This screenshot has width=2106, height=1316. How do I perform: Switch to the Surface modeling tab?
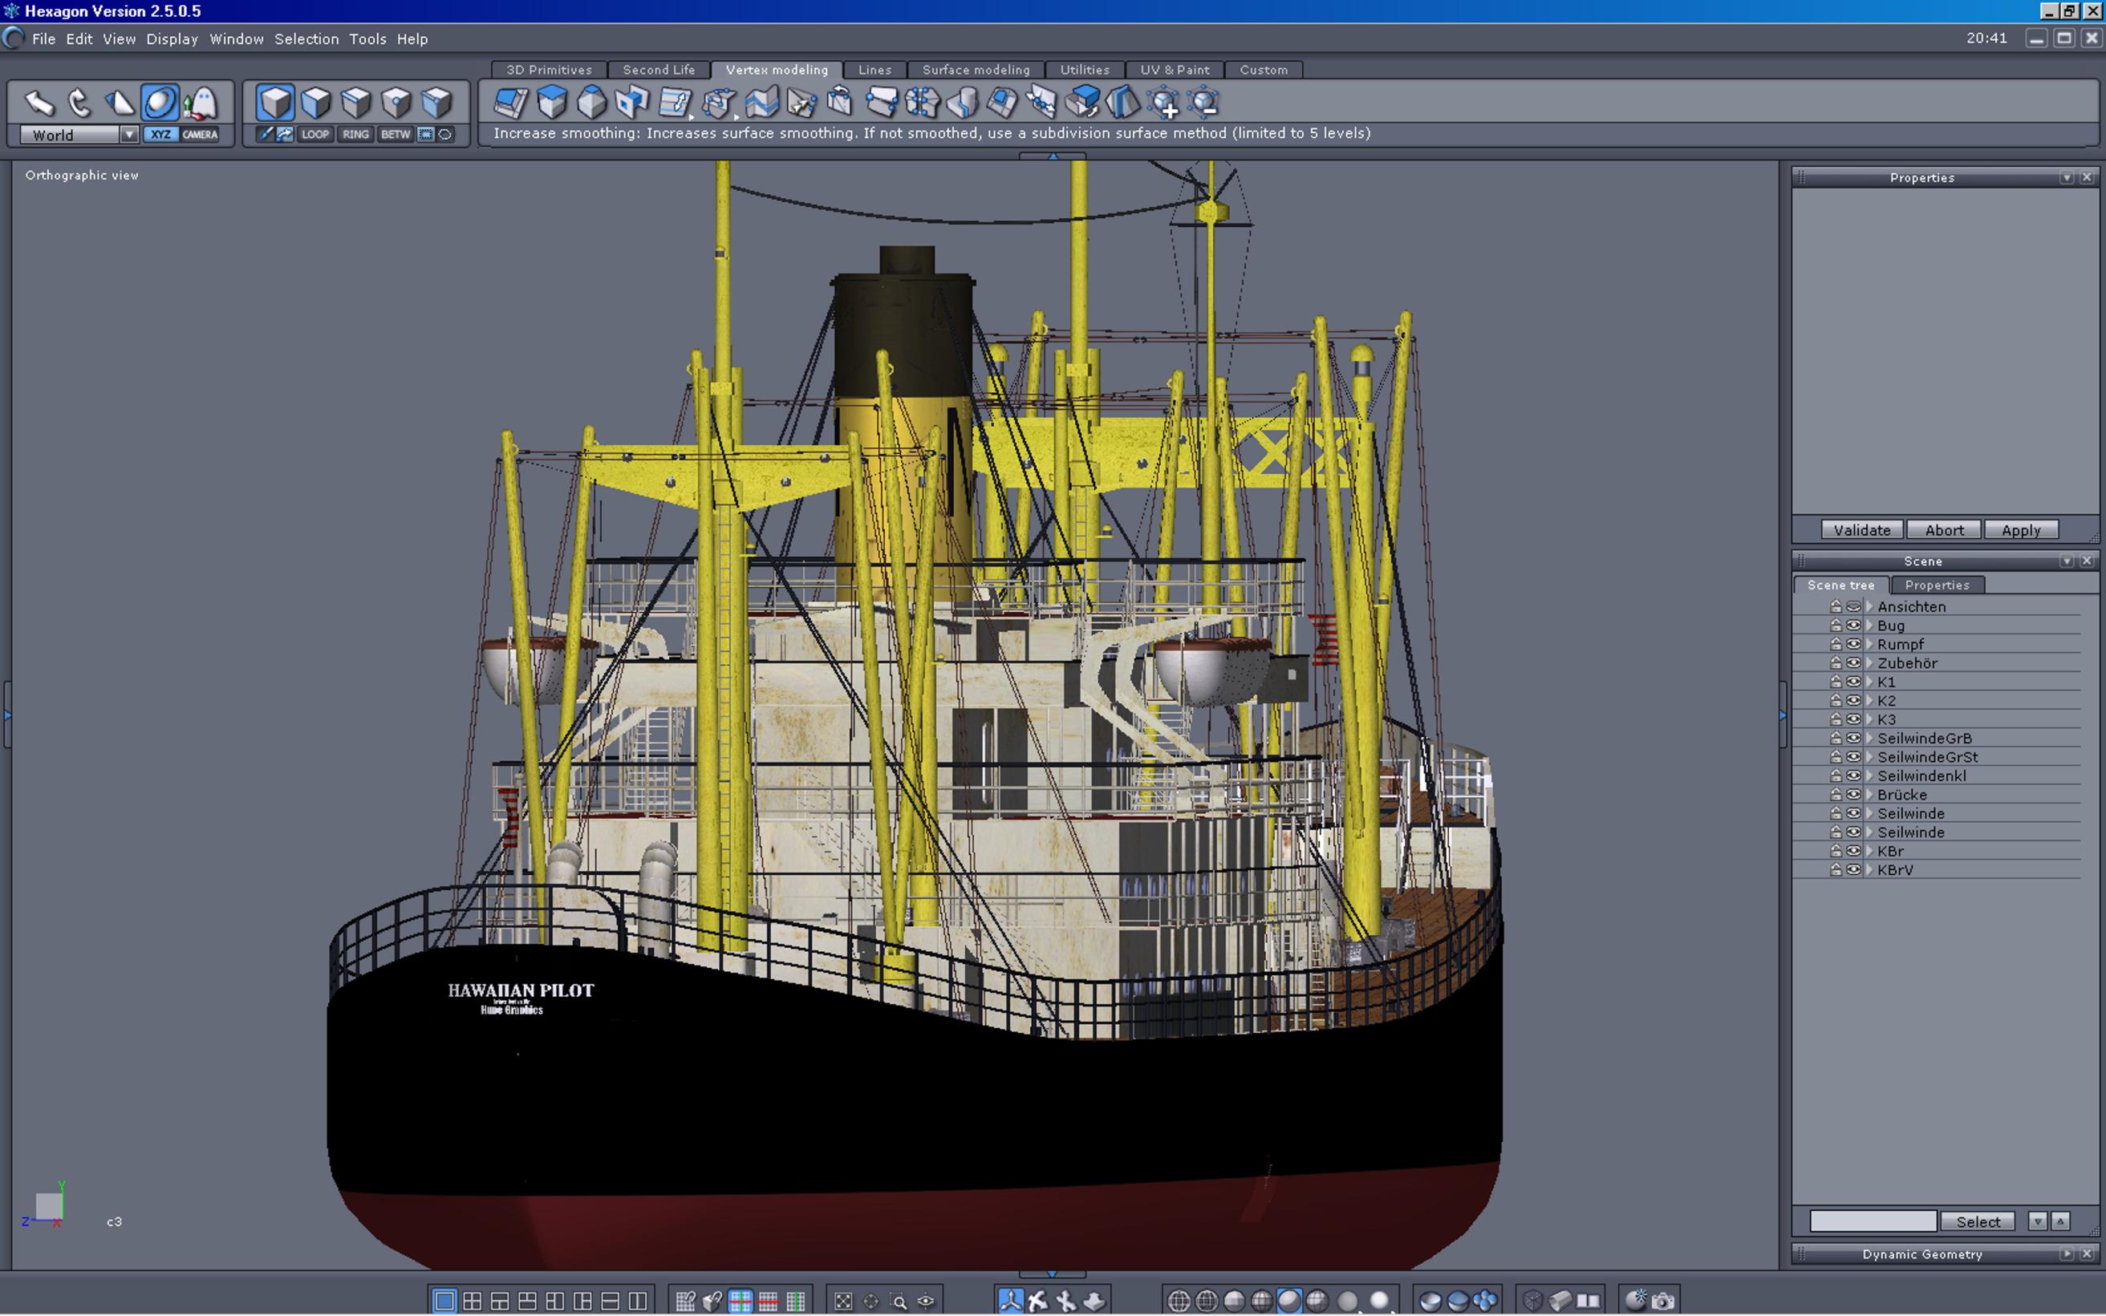pos(975,70)
